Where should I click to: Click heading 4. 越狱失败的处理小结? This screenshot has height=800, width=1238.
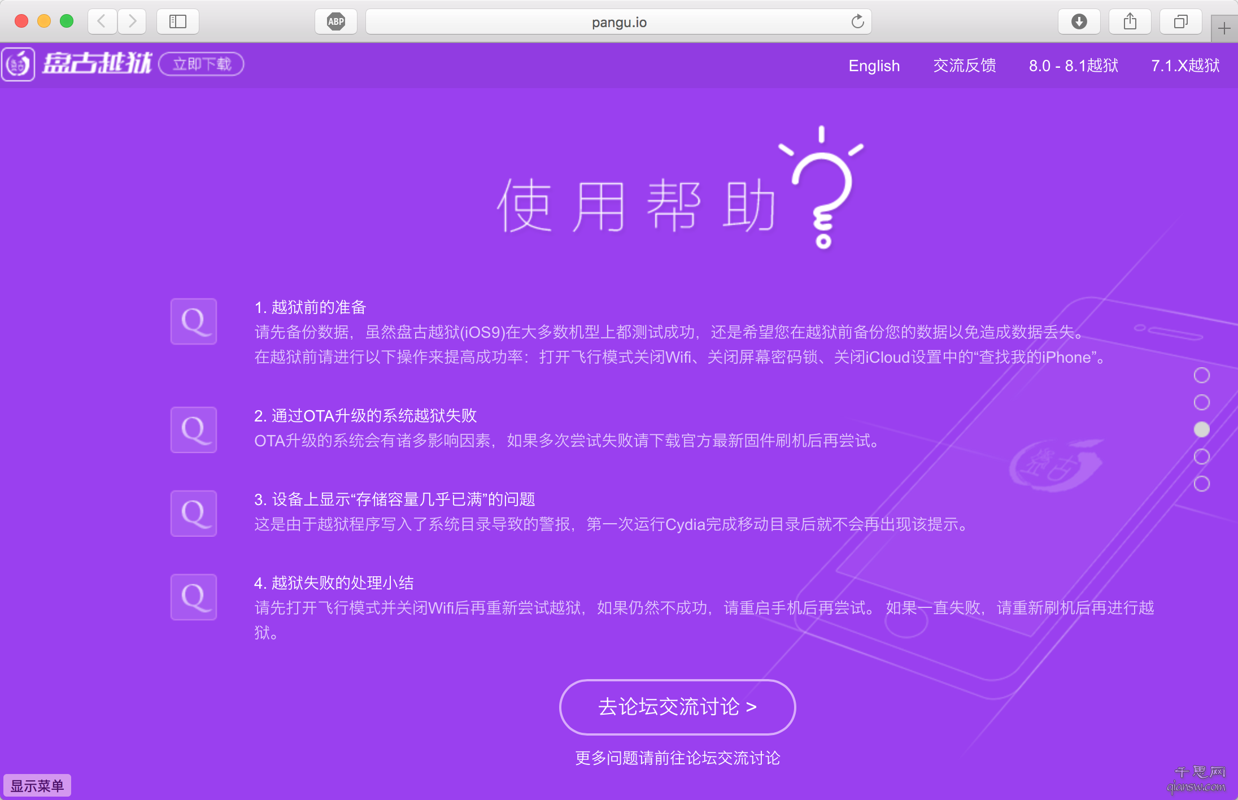click(334, 583)
